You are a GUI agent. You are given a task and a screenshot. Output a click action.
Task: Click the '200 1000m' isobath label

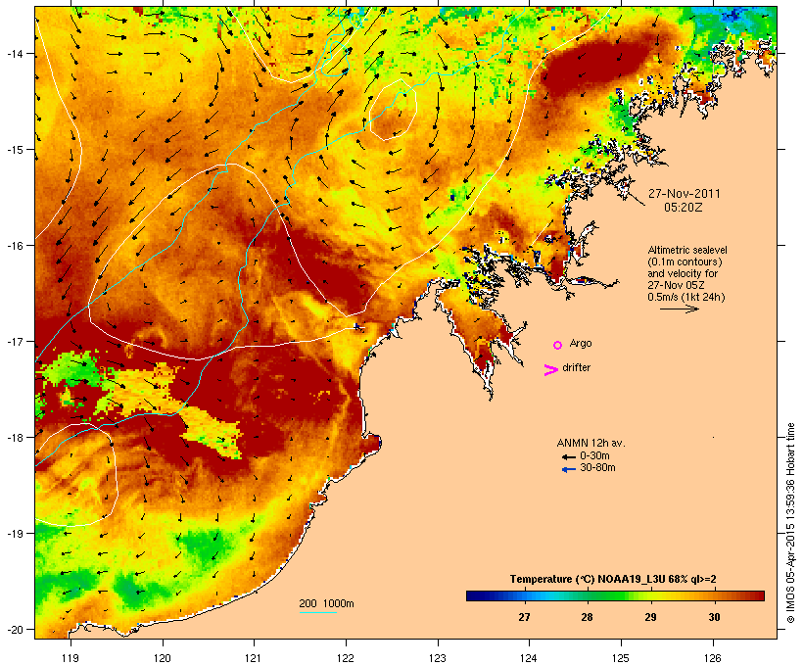tap(326, 603)
